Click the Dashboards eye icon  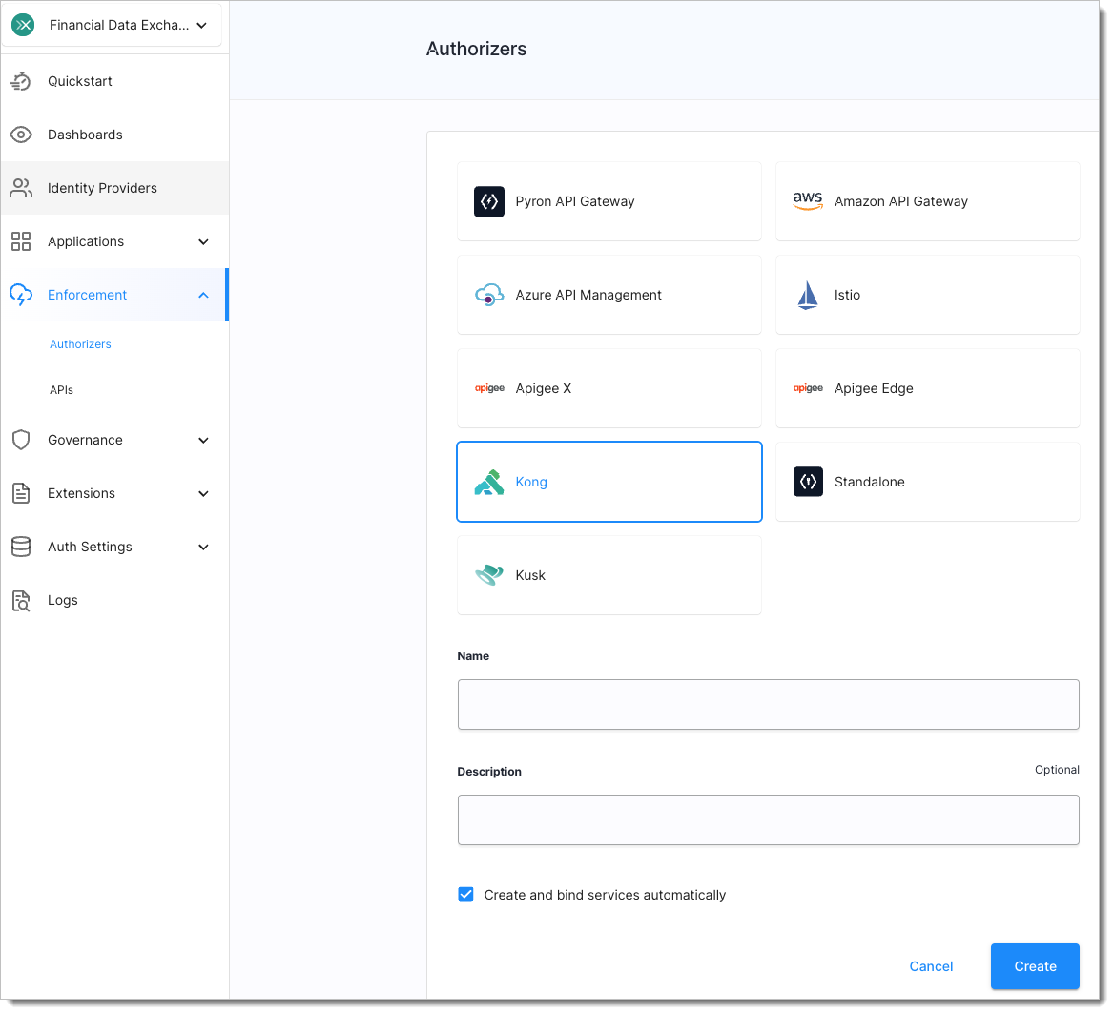tap(21, 135)
